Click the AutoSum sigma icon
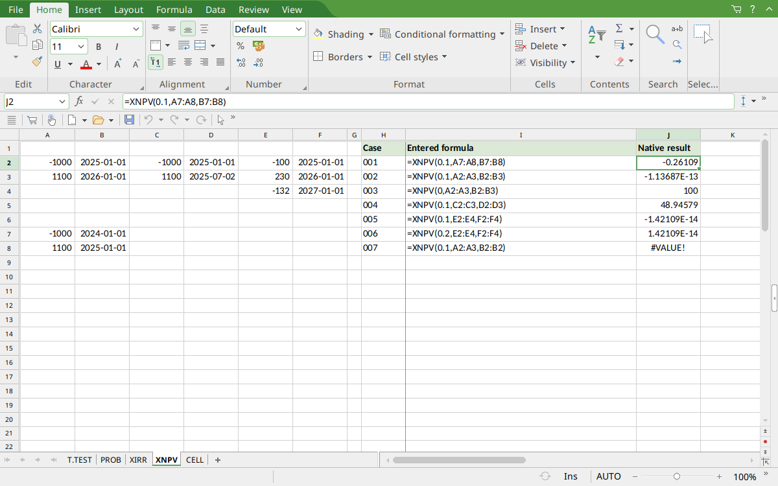The image size is (778, 486). (619, 29)
